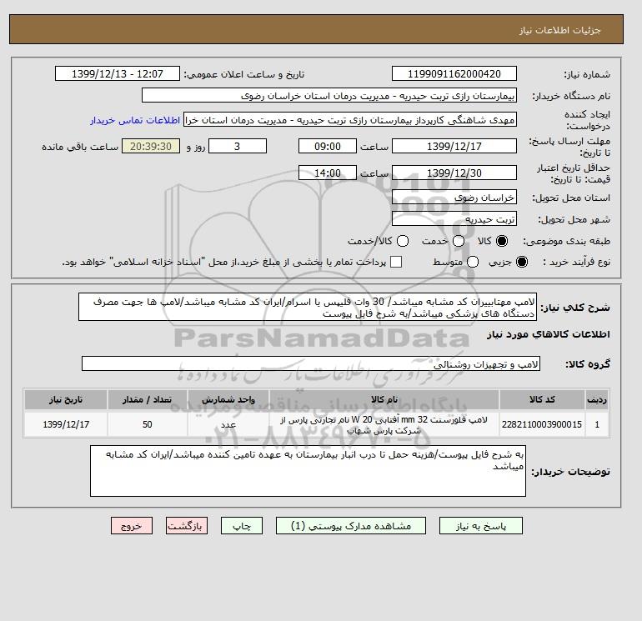This screenshot has height=621, width=642.
Task: Click the row number cell 1
Action: (x=597, y=424)
